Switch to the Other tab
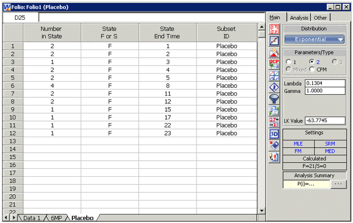Viewport: 353px width, 223px height. coord(320,18)
